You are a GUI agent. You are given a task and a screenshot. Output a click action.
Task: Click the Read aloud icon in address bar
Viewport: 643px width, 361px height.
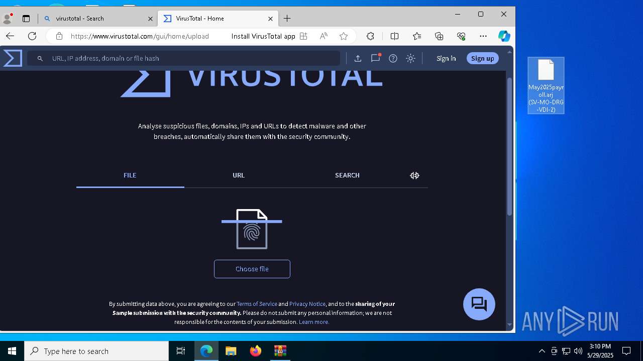click(324, 36)
